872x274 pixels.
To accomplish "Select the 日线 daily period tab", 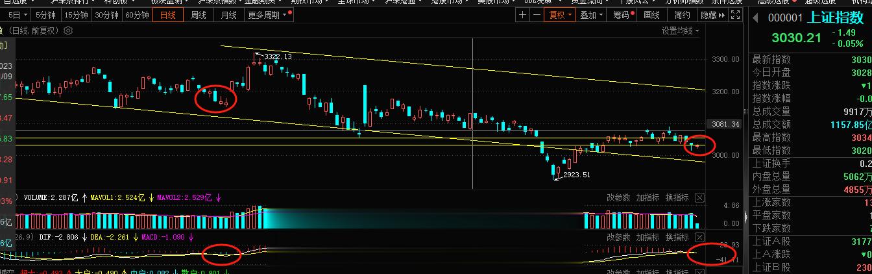I will [x=168, y=15].
